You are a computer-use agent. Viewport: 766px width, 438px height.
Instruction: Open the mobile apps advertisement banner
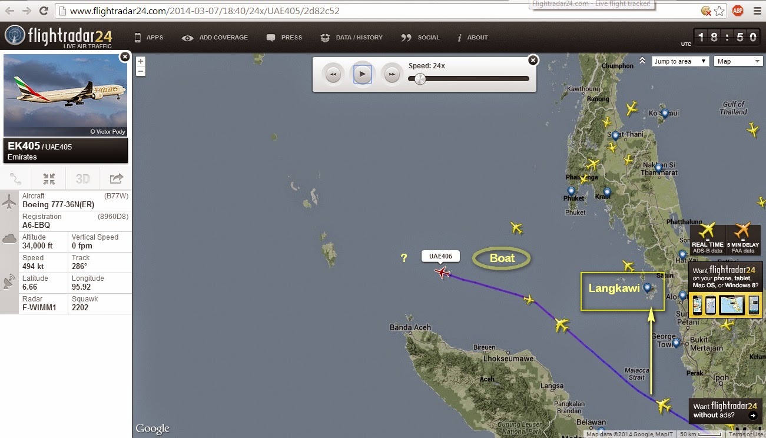725,290
